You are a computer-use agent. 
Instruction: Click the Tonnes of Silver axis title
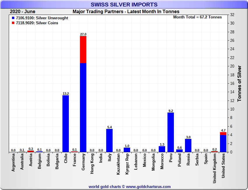pyautogui.click(x=239, y=83)
